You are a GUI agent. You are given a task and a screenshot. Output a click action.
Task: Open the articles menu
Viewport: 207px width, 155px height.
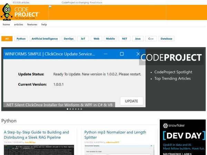click(19, 24)
